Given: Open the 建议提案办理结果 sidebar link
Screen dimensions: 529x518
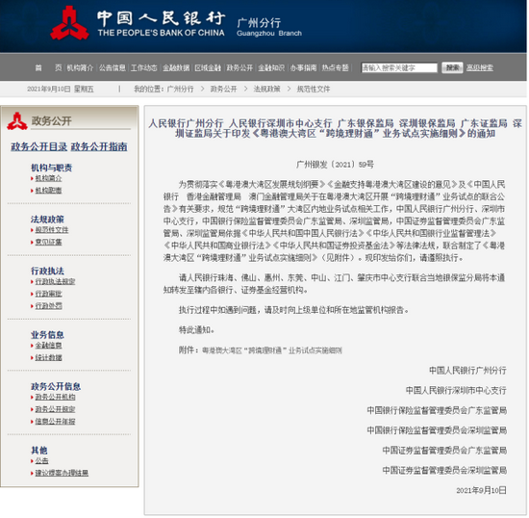Looking at the screenshot, I should tap(62, 473).
